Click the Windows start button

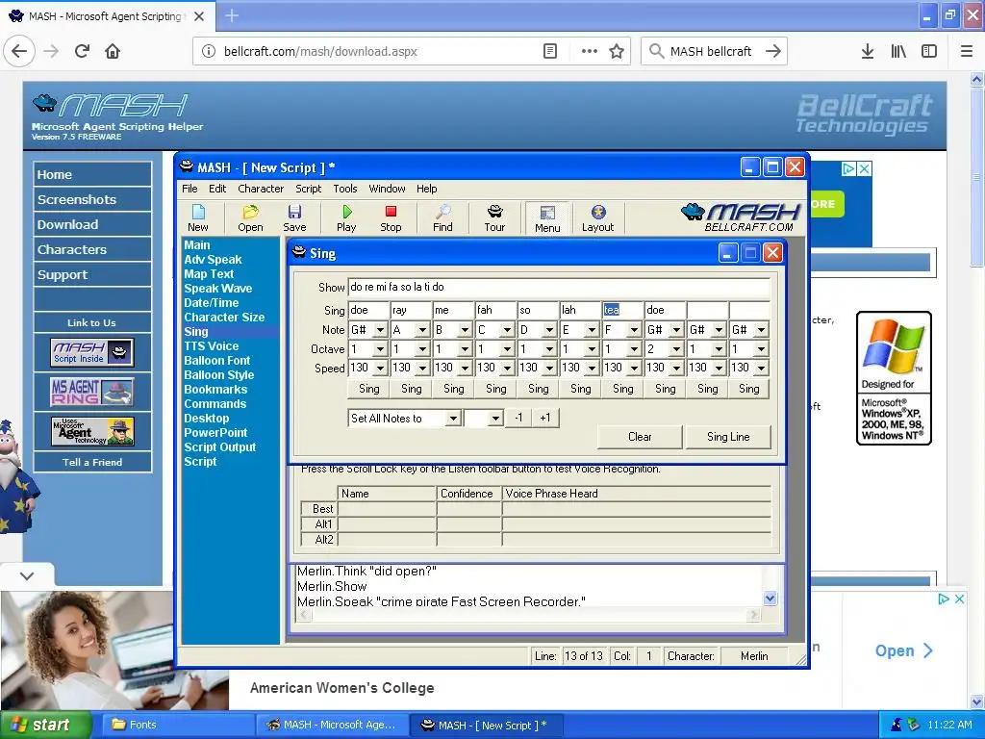pos(45,725)
